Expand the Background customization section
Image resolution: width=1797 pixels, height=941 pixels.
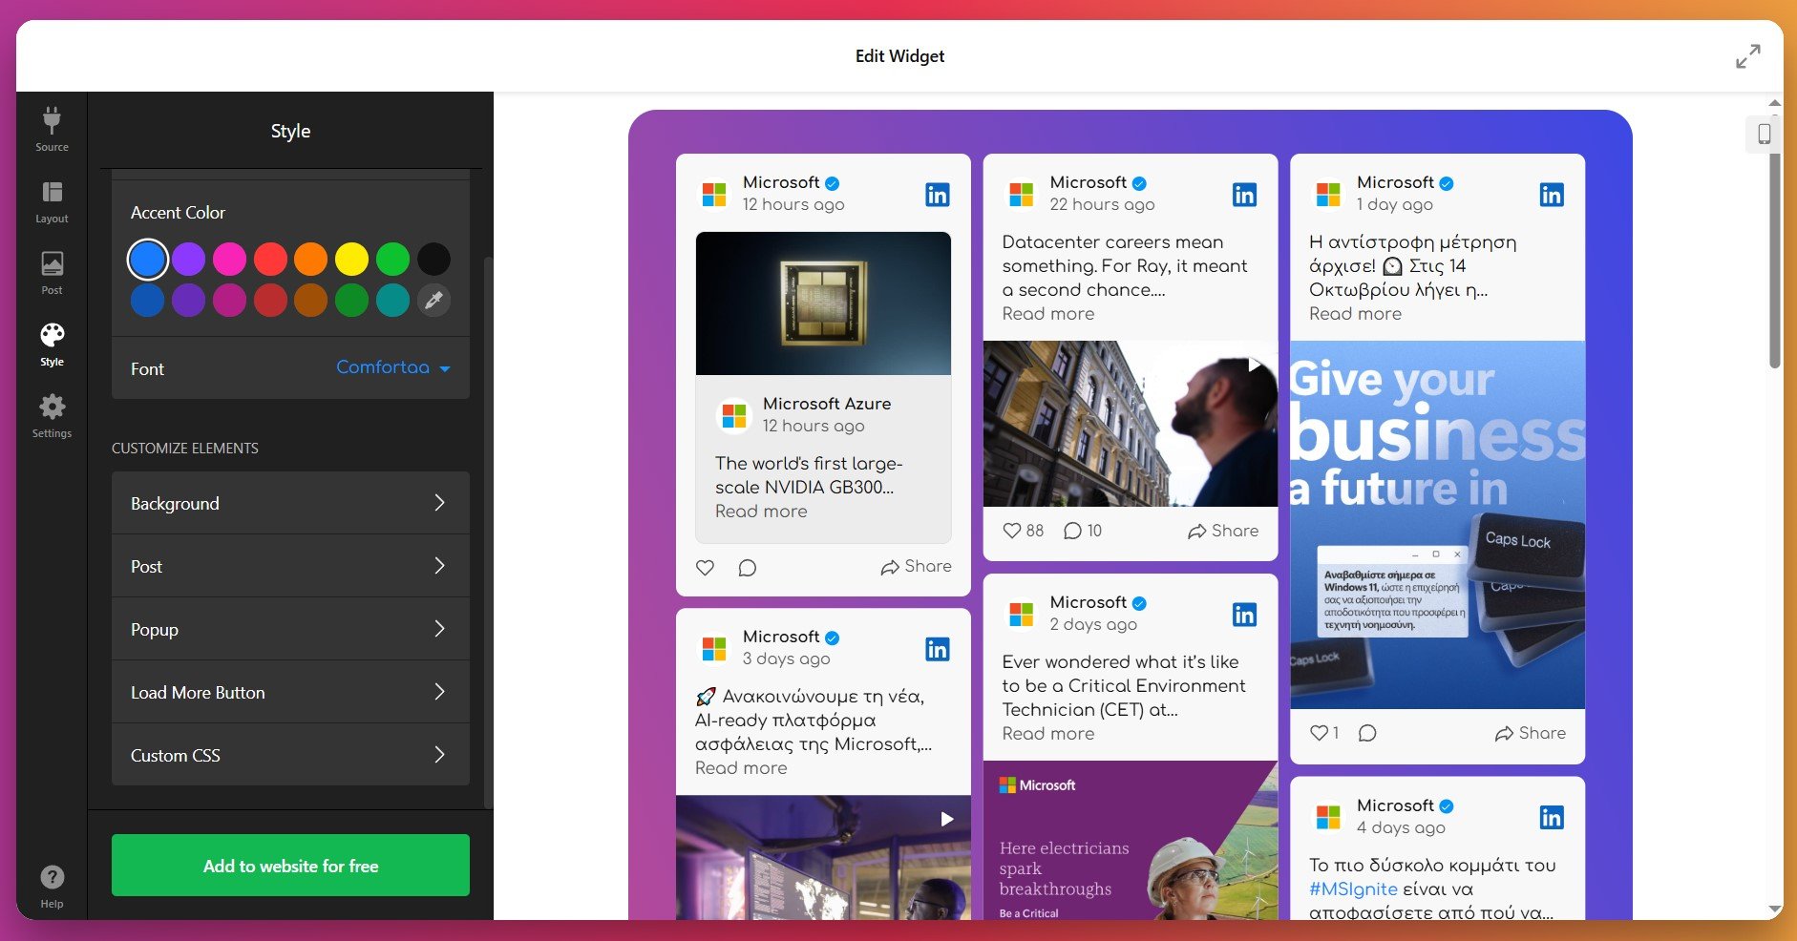290,503
